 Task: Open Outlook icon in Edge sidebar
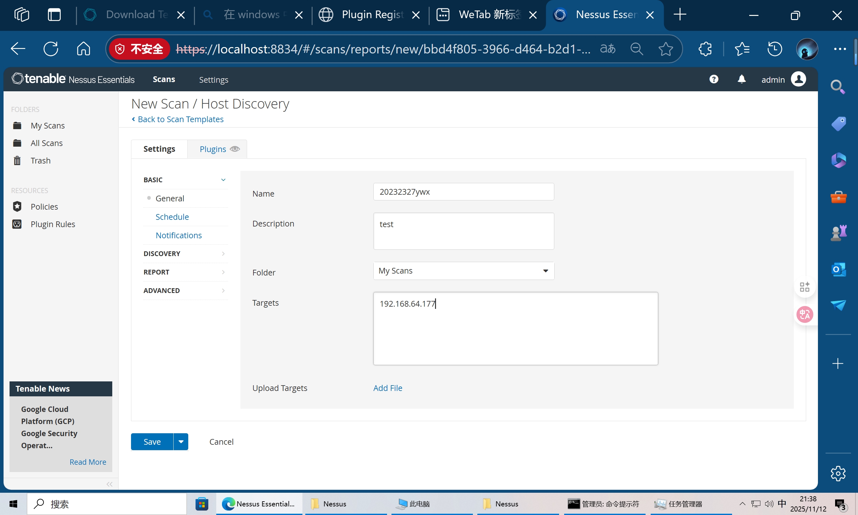pos(838,270)
